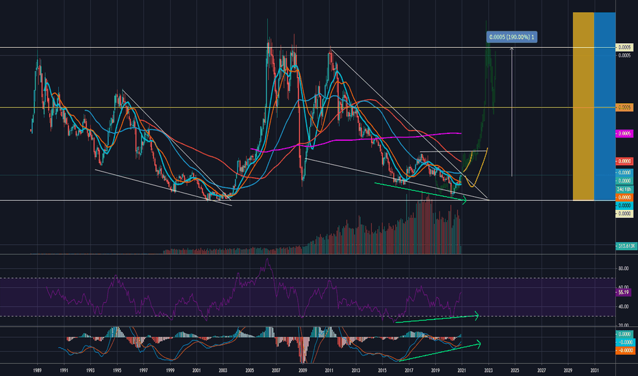
Task: Click the 40.00 RSI scale value
Action: 623,306
